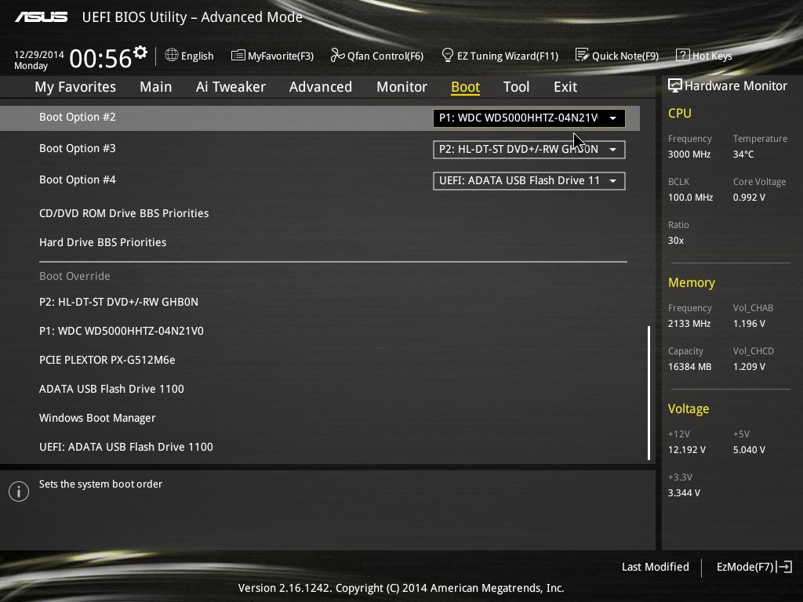Click the boot list vertical scrollbar

point(649,393)
